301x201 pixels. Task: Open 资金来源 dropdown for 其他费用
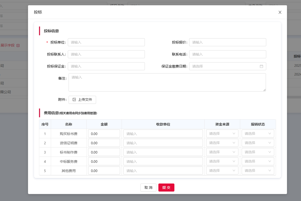pos(222,170)
